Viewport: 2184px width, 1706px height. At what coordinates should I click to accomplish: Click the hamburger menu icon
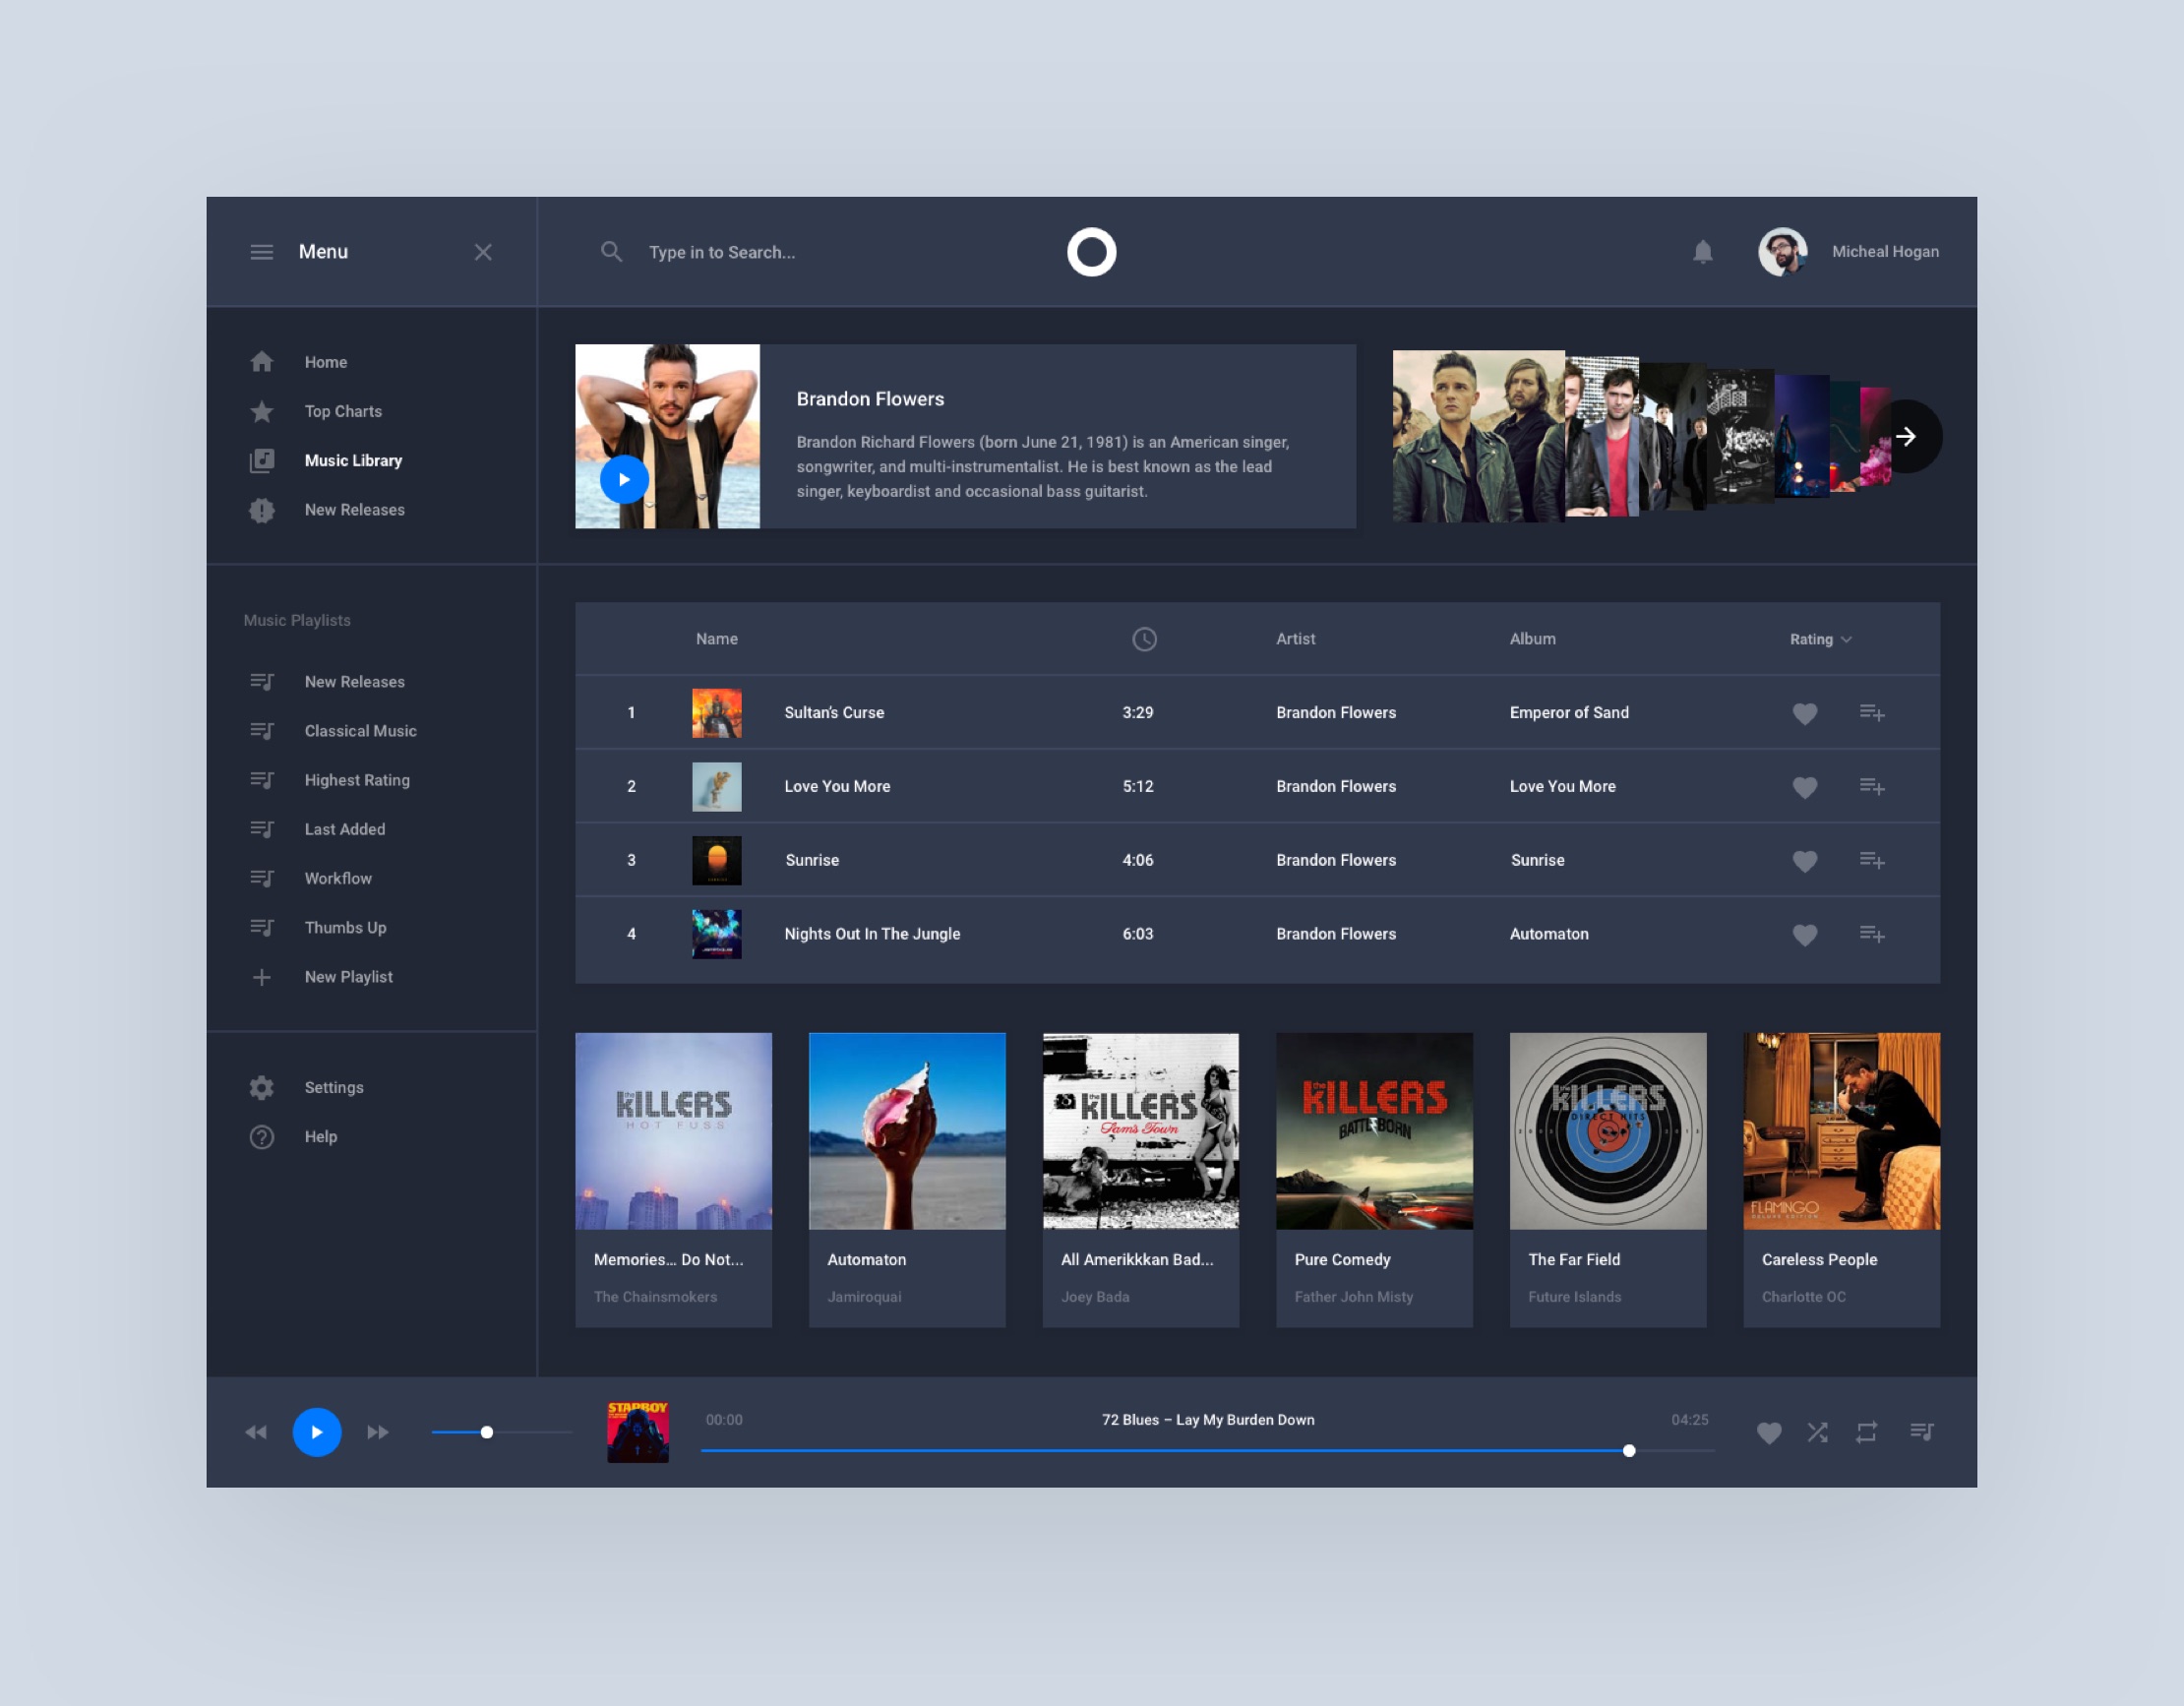(261, 252)
